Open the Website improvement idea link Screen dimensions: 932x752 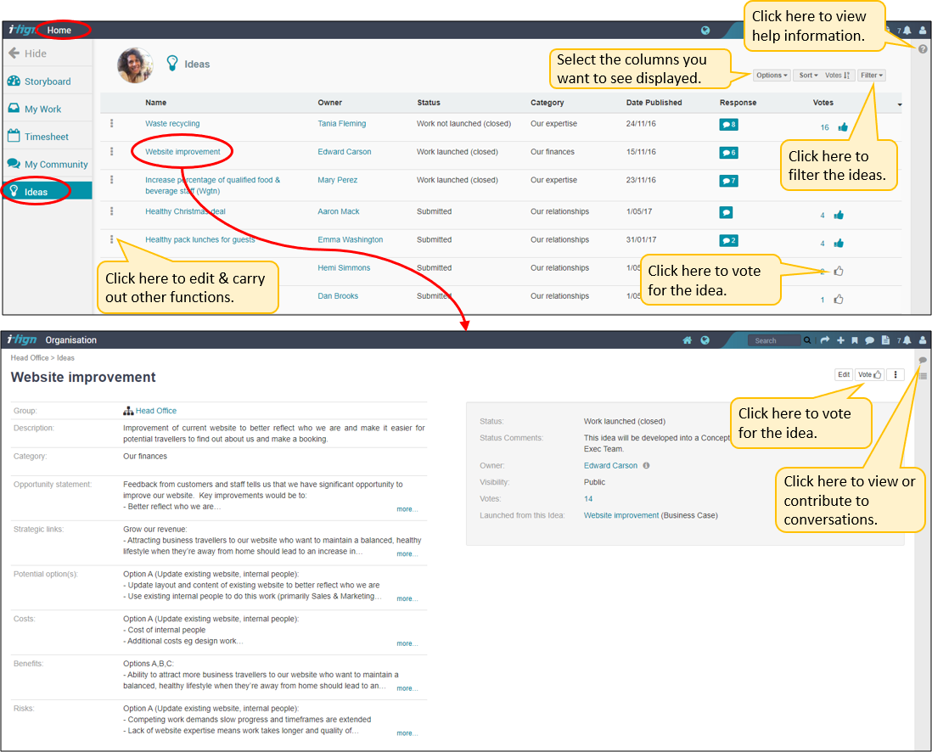[x=182, y=152]
